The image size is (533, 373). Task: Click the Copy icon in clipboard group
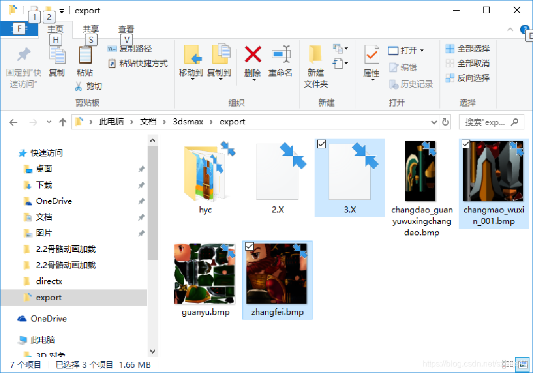click(x=57, y=56)
